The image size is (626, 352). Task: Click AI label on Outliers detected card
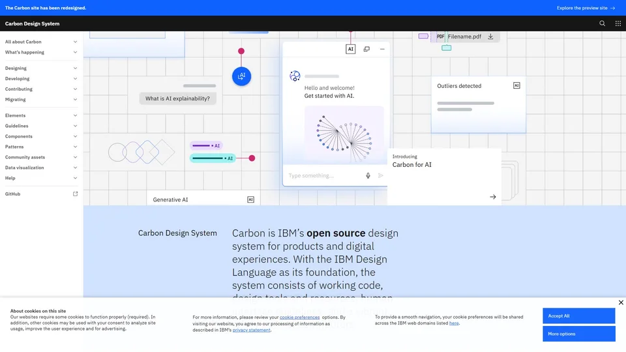pos(516,85)
